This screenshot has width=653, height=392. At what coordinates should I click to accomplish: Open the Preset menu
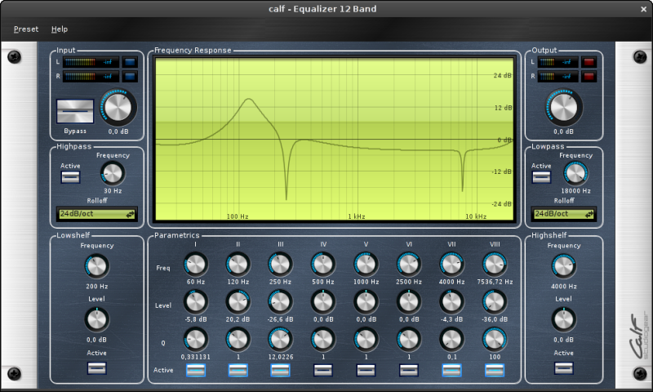(26, 29)
